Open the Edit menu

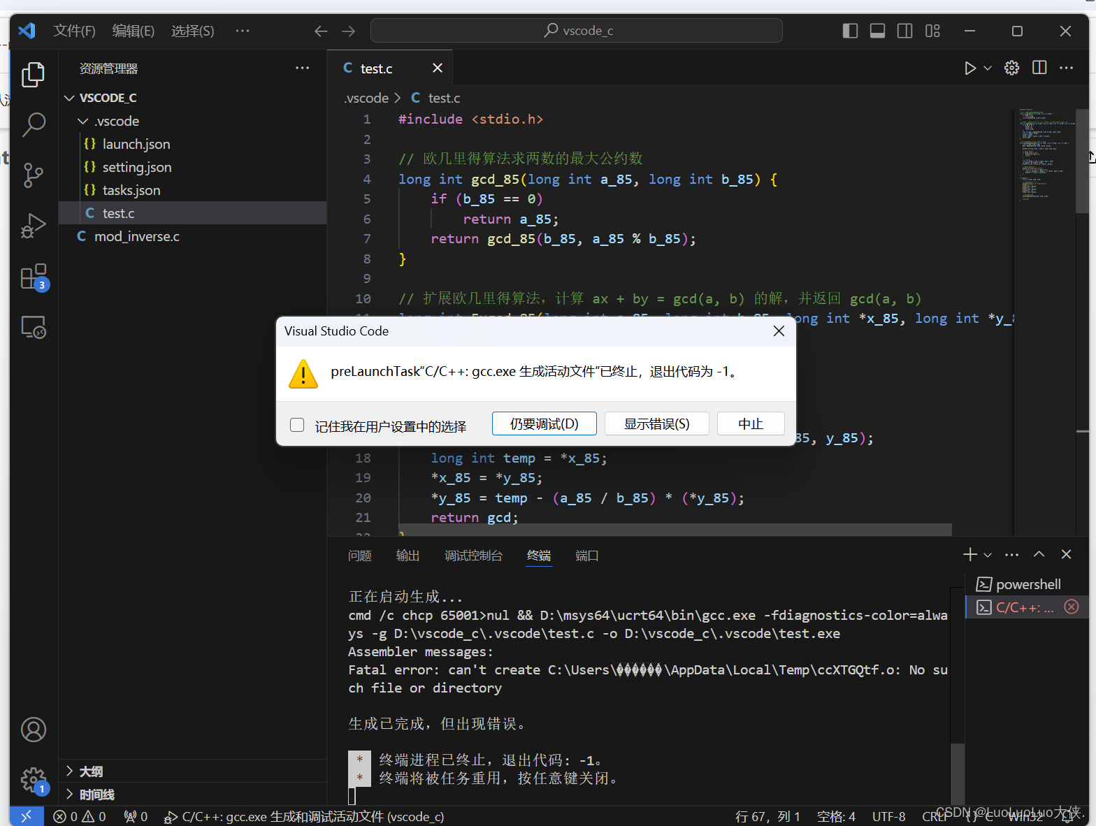[133, 31]
